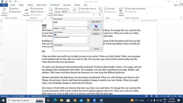Open the FILE tab

pyautogui.click(x=4, y=5)
